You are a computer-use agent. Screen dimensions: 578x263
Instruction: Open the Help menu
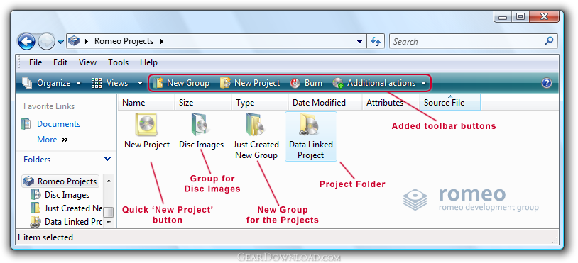[x=148, y=62]
